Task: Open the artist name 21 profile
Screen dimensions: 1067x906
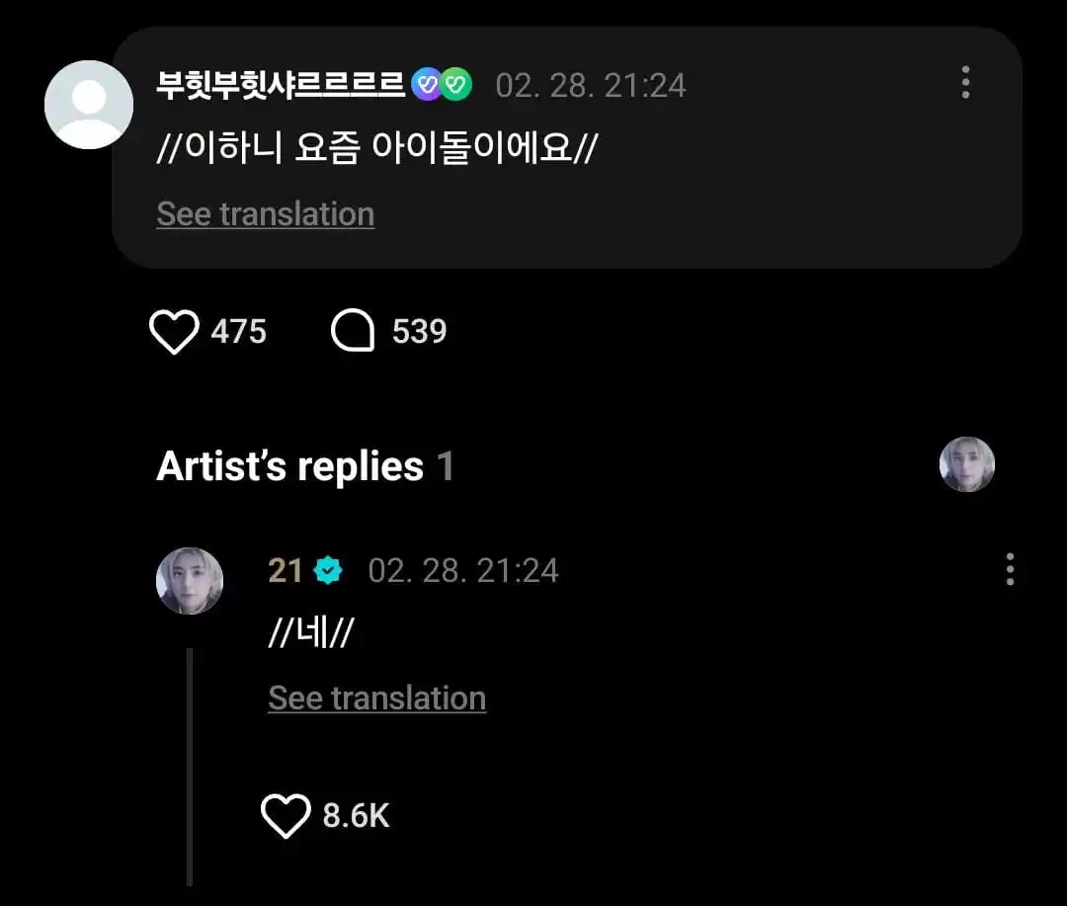Action: point(286,571)
